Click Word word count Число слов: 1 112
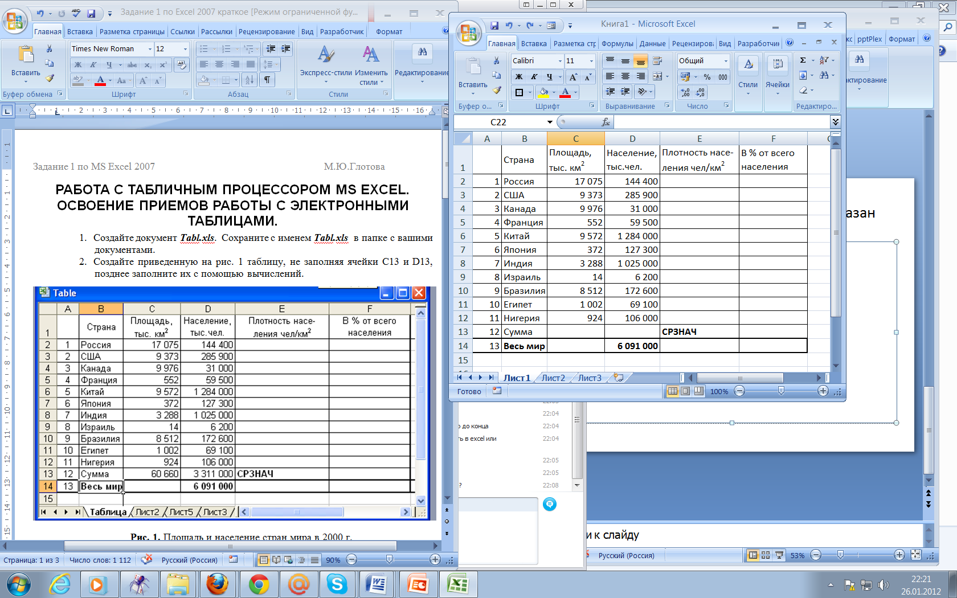 [100, 560]
